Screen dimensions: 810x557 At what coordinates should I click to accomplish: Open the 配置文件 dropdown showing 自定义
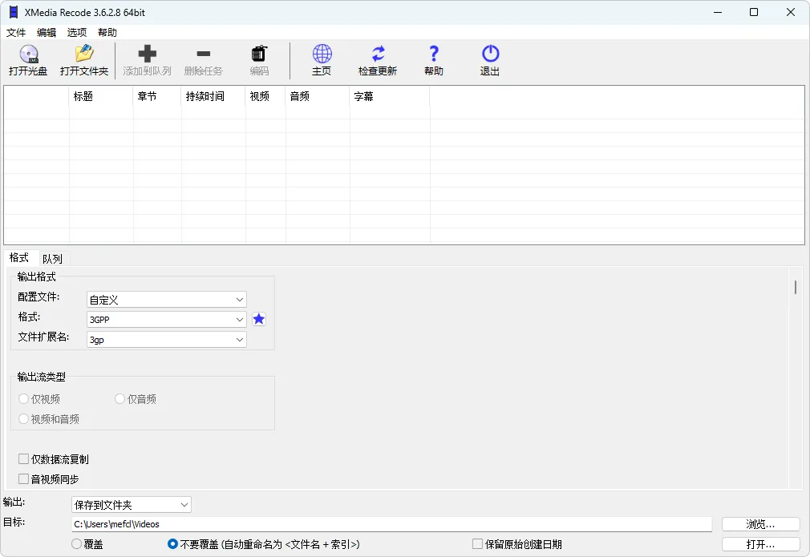(166, 300)
